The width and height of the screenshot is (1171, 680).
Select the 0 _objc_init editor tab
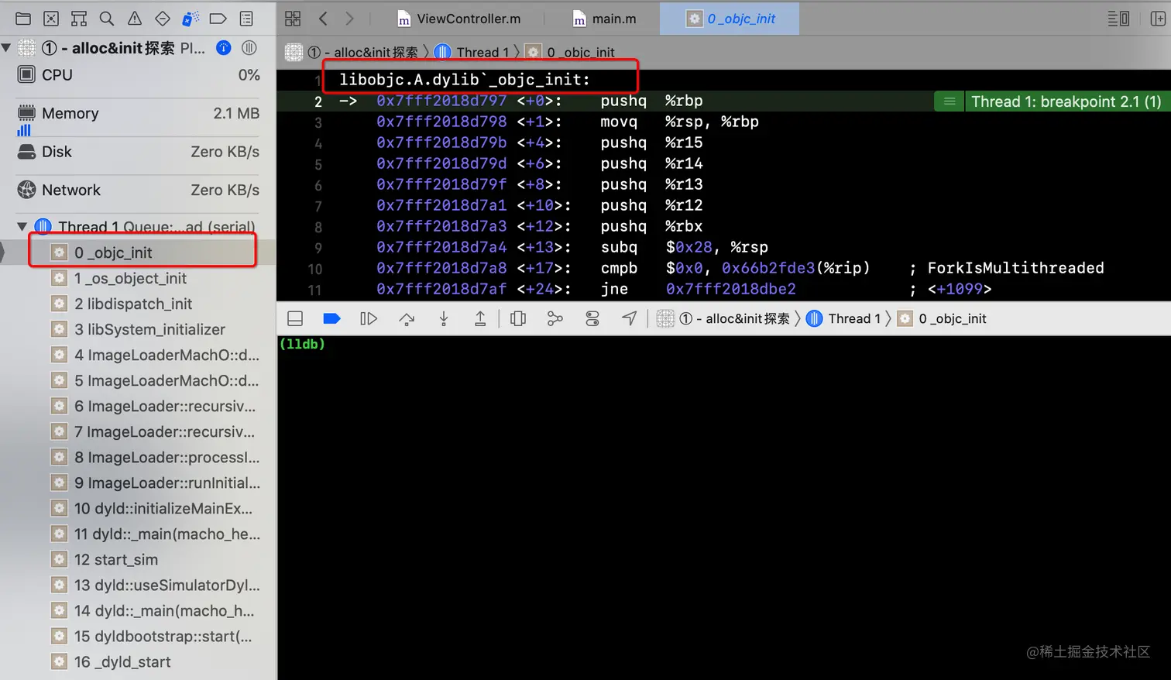pos(730,19)
